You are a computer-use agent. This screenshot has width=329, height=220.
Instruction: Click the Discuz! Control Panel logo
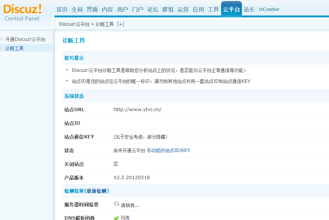pos(22,12)
